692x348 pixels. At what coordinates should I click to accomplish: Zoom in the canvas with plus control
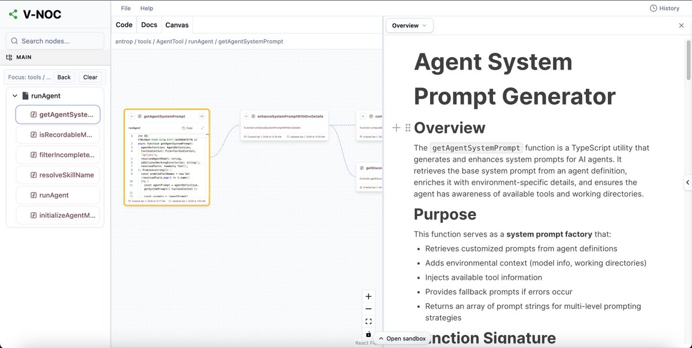[368, 297]
